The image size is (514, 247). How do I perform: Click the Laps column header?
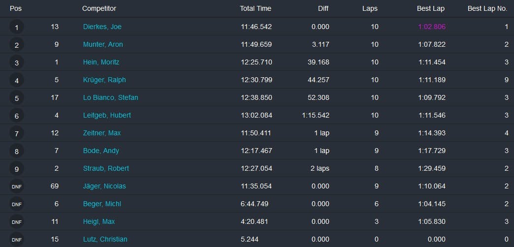pyautogui.click(x=370, y=8)
